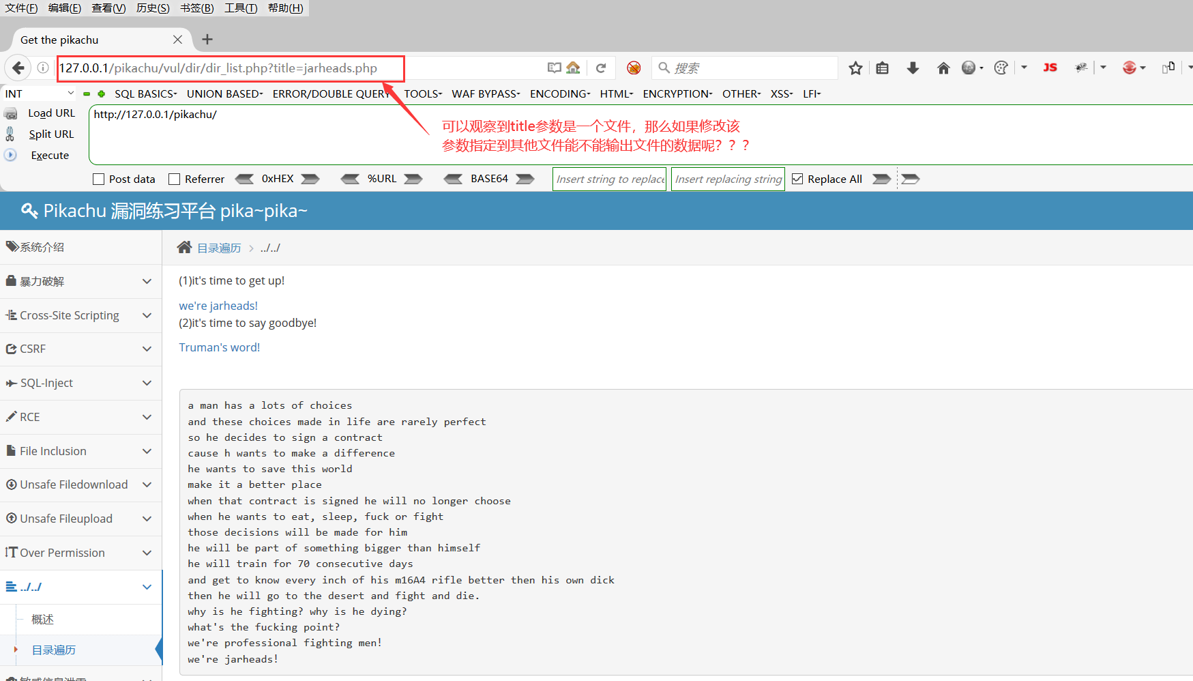Bookmark this page with the star icon
This screenshot has width=1193, height=681.
[855, 68]
